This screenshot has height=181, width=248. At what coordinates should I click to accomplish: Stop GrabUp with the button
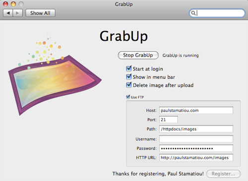pyautogui.click(x=138, y=55)
